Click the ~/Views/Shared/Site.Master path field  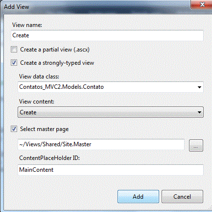point(101,144)
